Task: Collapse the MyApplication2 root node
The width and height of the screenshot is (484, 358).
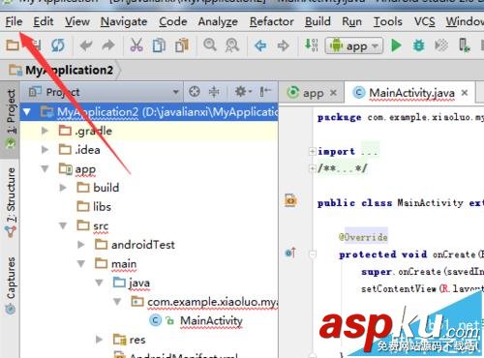Action: click(27, 112)
